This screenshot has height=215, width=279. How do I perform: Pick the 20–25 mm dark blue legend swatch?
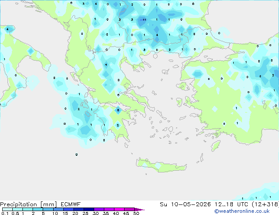(x=78, y=209)
